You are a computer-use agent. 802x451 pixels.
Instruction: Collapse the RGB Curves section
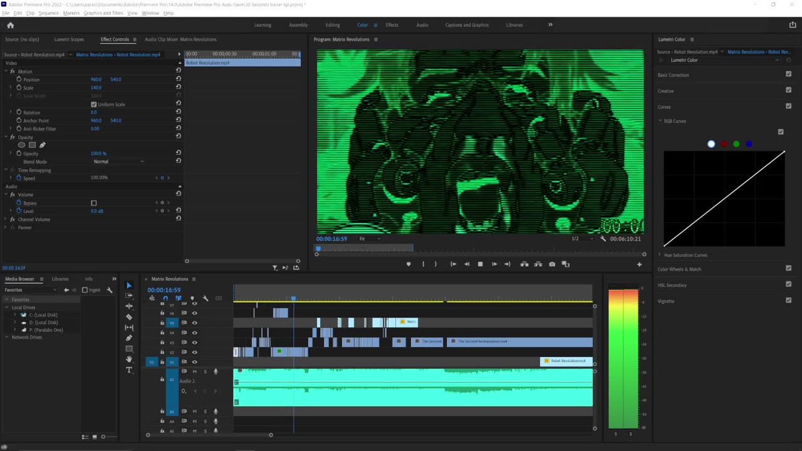[x=660, y=121]
